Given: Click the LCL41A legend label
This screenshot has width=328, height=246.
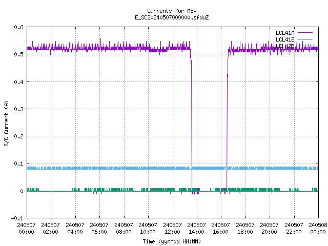Looking at the screenshot, I should 285,33.
